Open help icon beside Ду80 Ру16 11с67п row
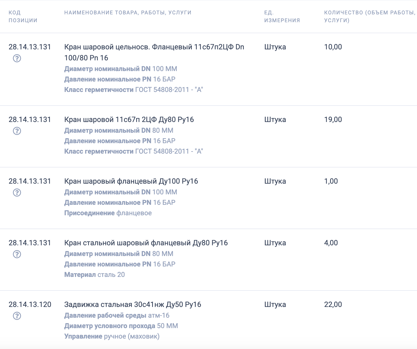This screenshot has width=417, height=349. coord(17,131)
